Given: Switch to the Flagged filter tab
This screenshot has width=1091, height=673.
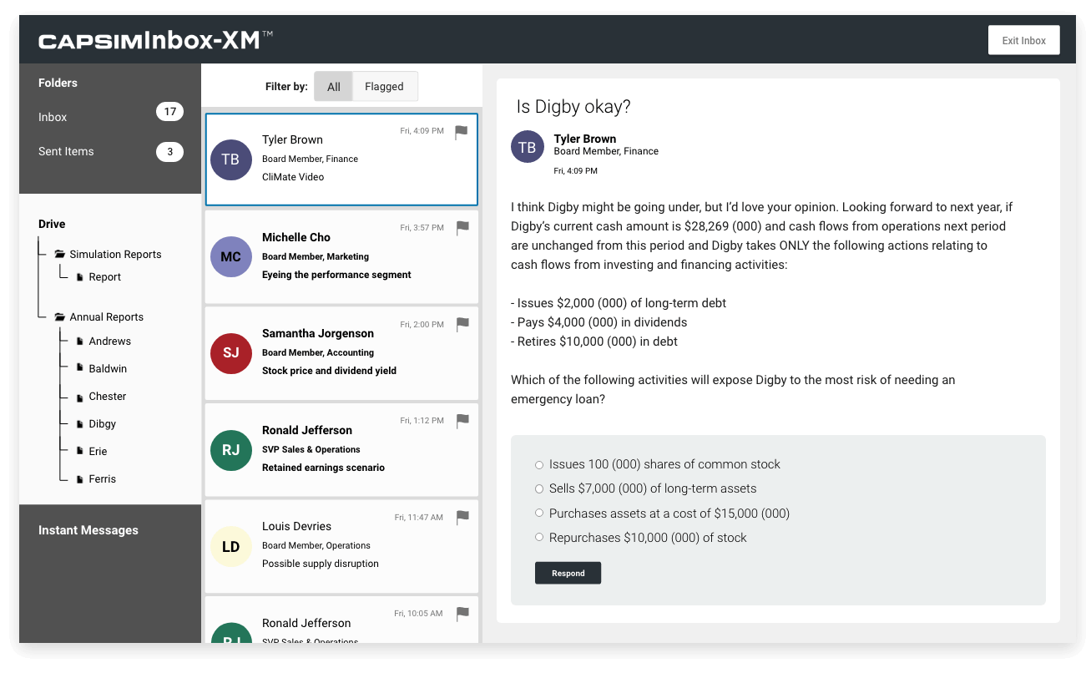Looking at the screenshot, I should click(384, 86).
